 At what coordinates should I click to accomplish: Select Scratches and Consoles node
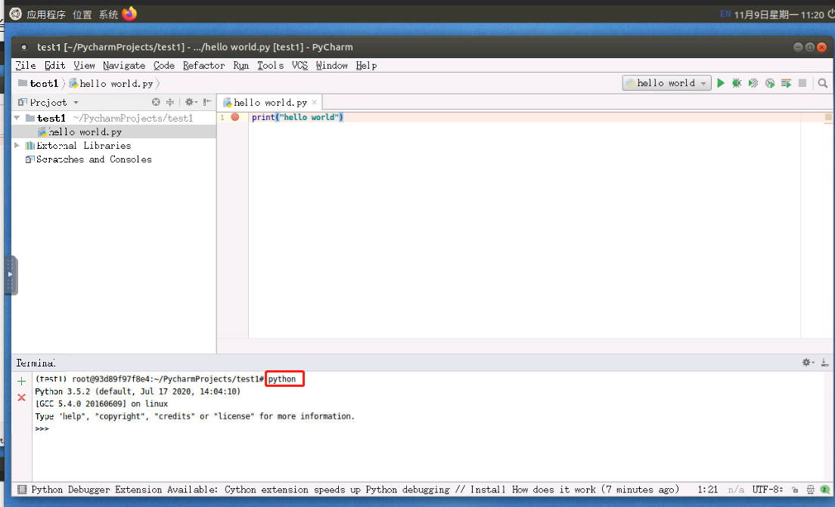click(x=94, y=159)
